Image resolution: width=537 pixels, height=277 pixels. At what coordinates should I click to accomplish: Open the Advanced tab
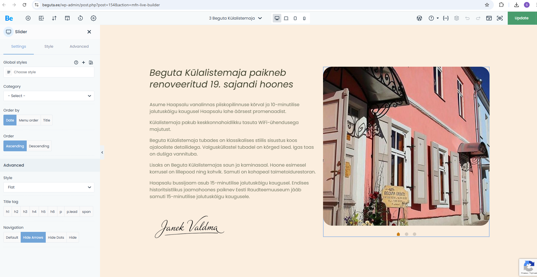[x=79, y=47]
